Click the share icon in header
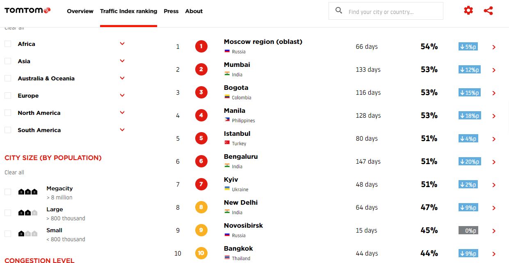The width and height of the screenshot is (509, 263). (488, 11)
